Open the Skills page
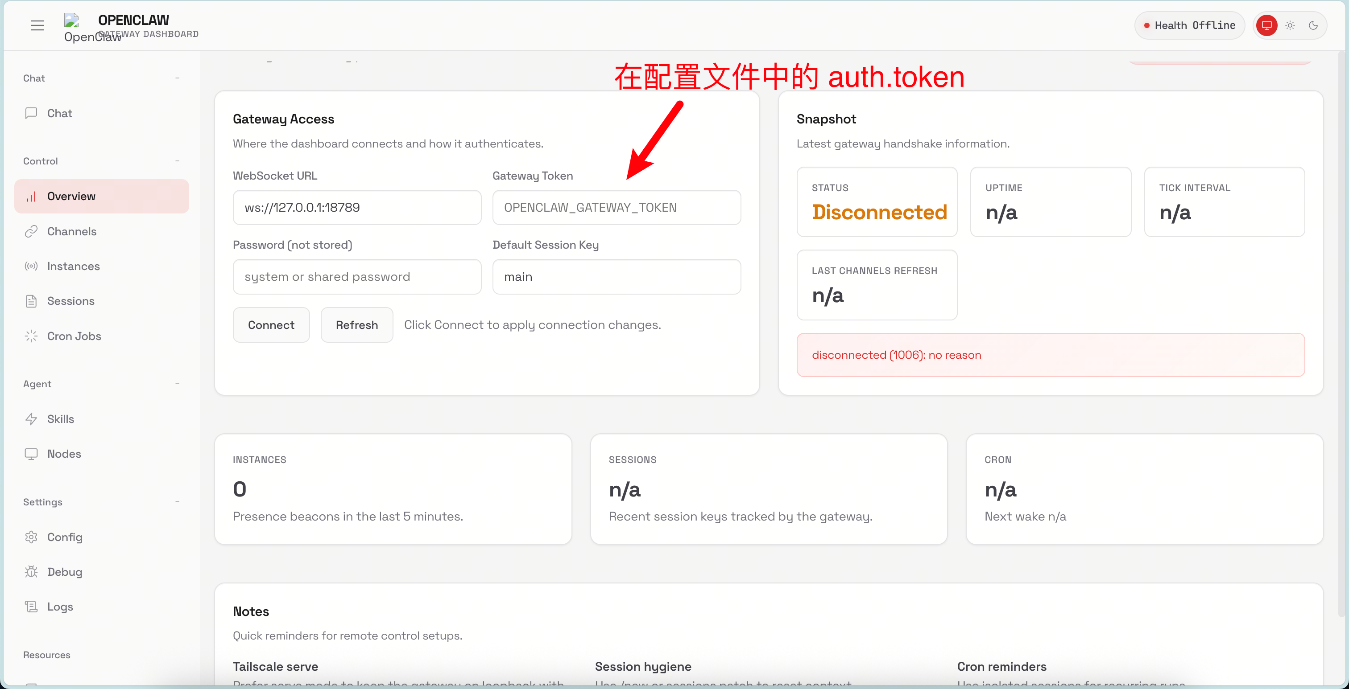The image size is (1349, 689). (60, 419)
